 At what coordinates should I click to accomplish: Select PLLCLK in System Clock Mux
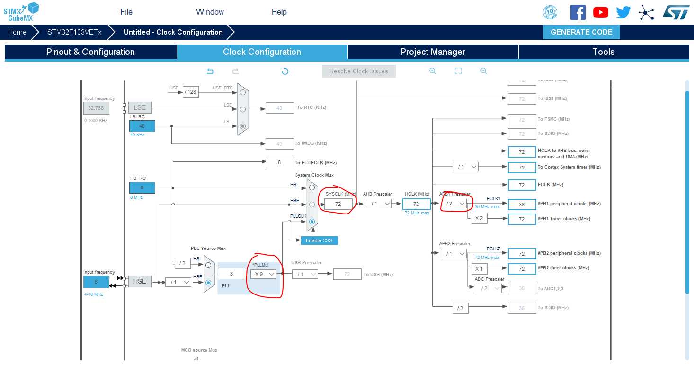(311, 222)
